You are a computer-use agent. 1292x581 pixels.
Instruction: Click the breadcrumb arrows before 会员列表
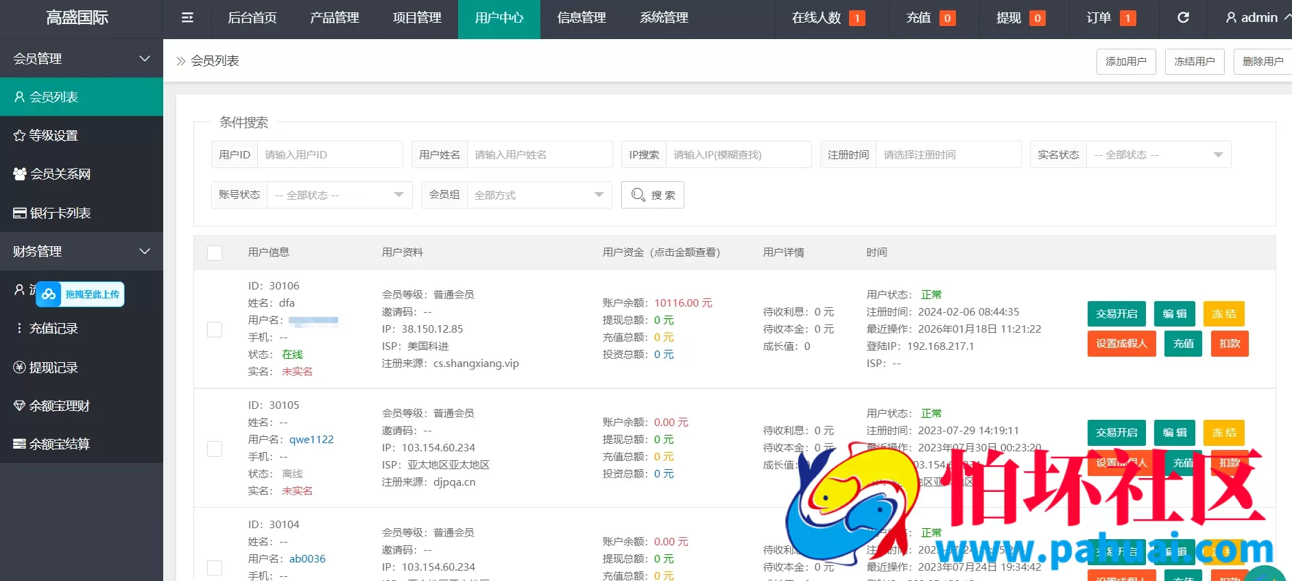tap(181, 61)
